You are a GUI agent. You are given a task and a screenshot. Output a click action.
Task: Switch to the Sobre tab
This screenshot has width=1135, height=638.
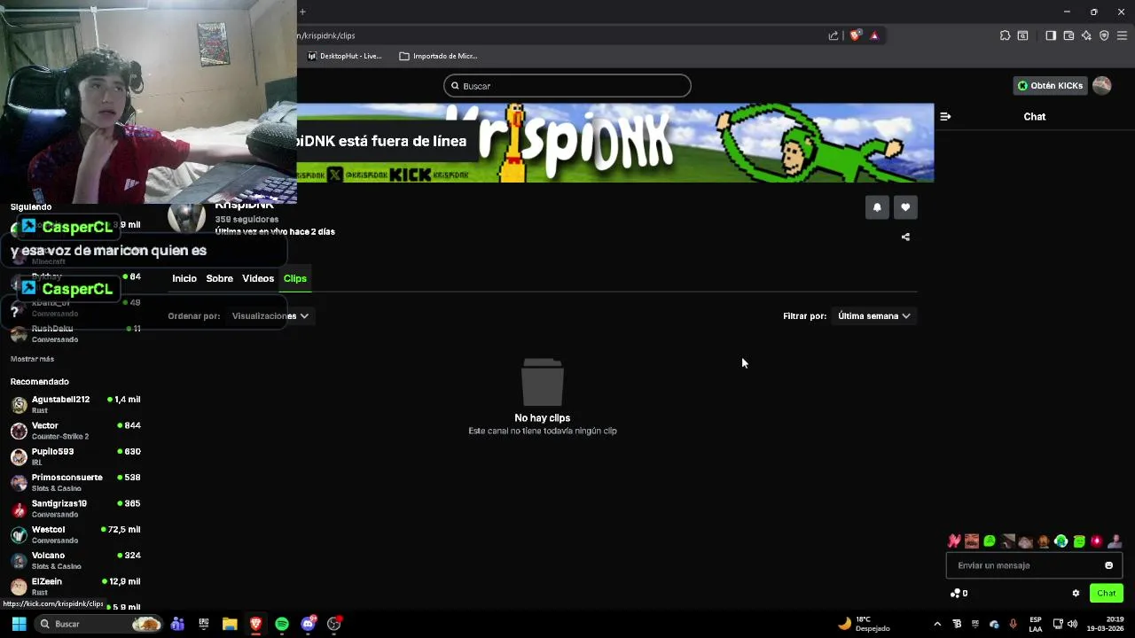[x=220, y=278]
